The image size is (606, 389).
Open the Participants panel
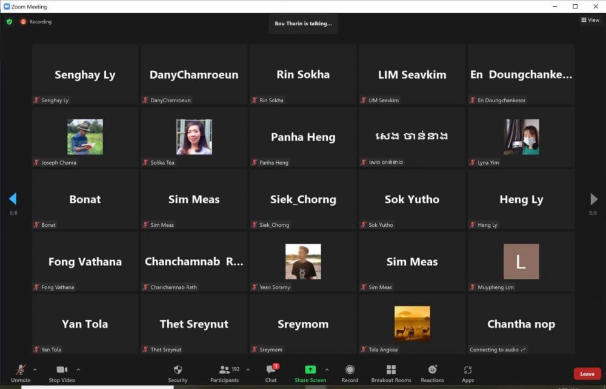pos(225,373)
